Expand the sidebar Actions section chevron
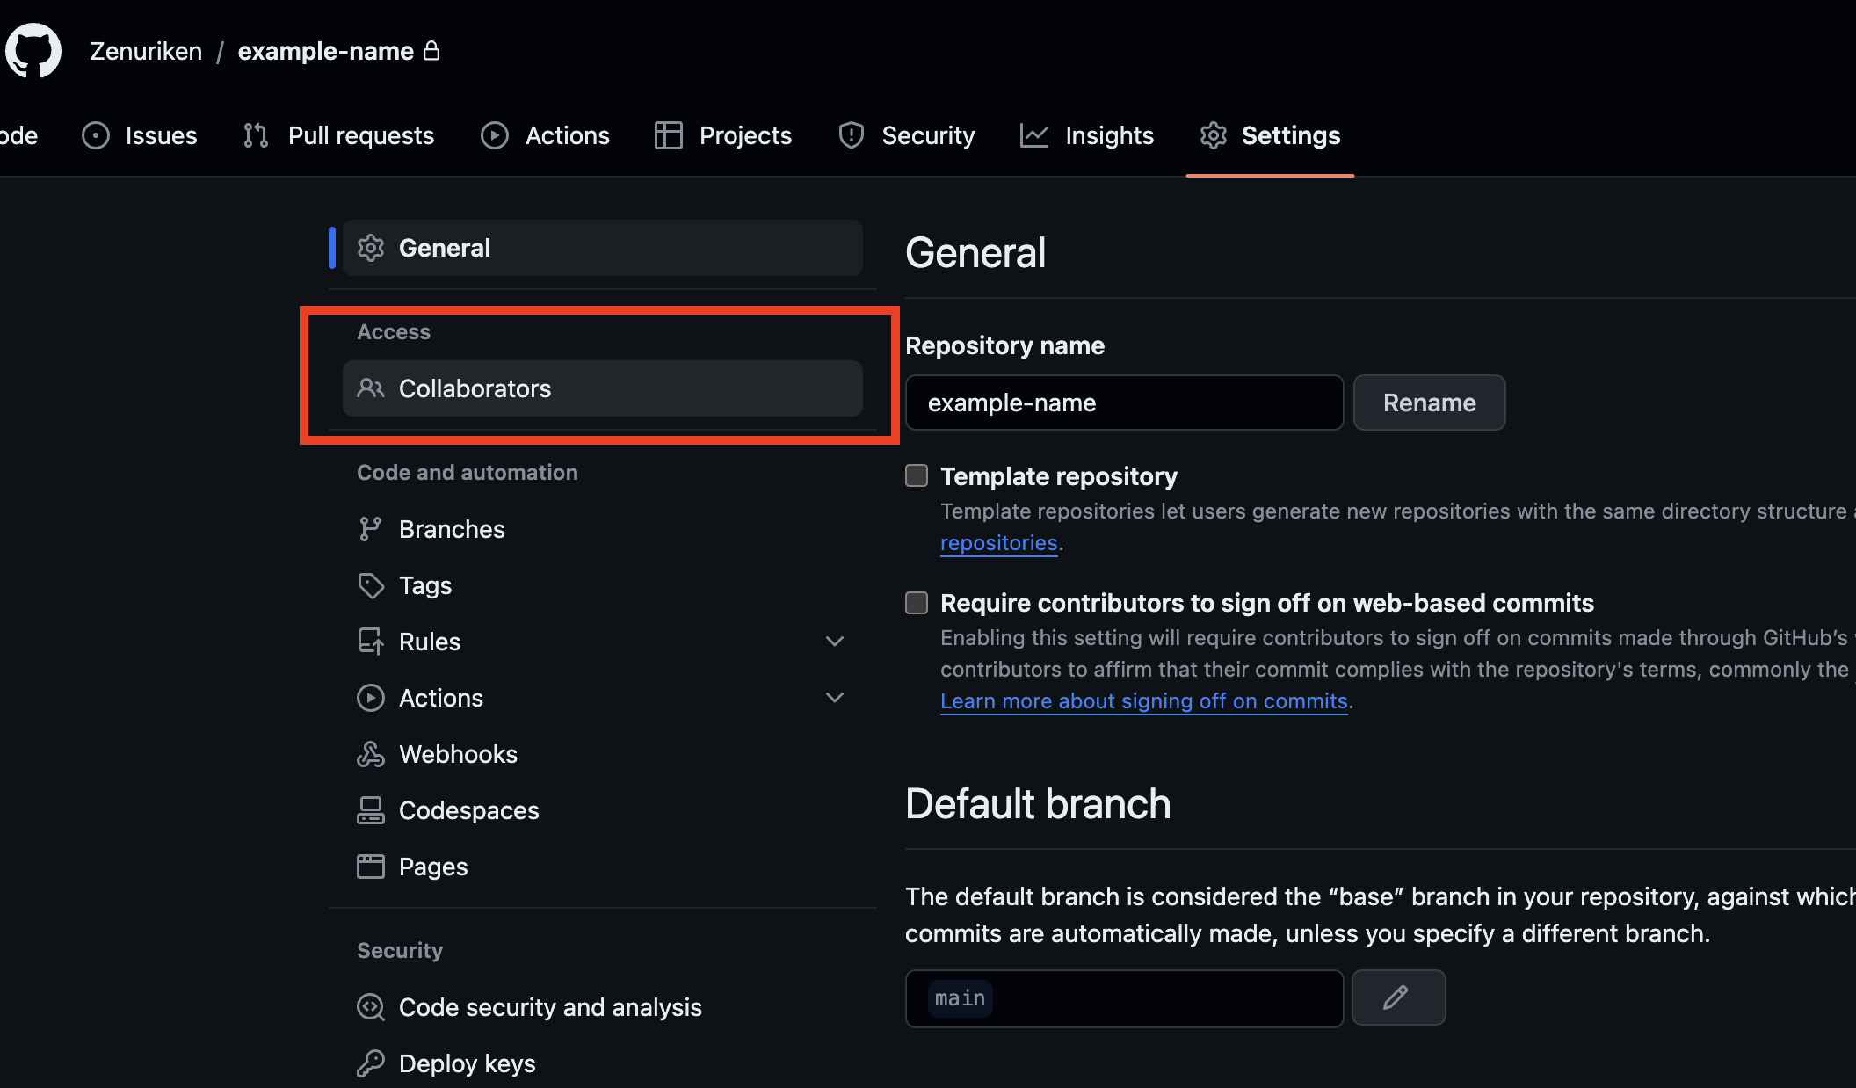The image size is (1856, 1088). pos(835,698)
